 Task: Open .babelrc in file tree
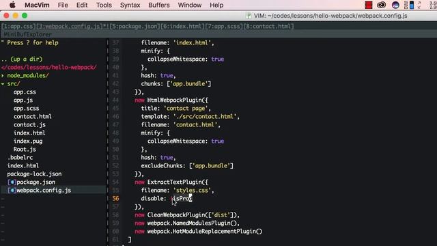[x=20, y=158]
